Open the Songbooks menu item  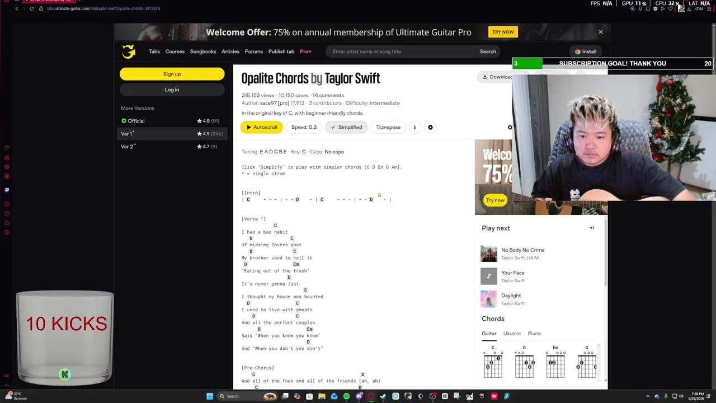(x=203, y=51)
